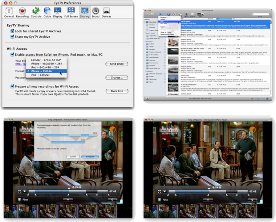This screenshot has width=276, height=222.
Task: Select Der Herr der Ringe recording thumbnail
Action: pyautogui.click(x=173, y=51)
